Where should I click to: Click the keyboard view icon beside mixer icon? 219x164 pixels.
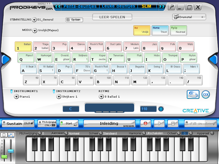4,135
